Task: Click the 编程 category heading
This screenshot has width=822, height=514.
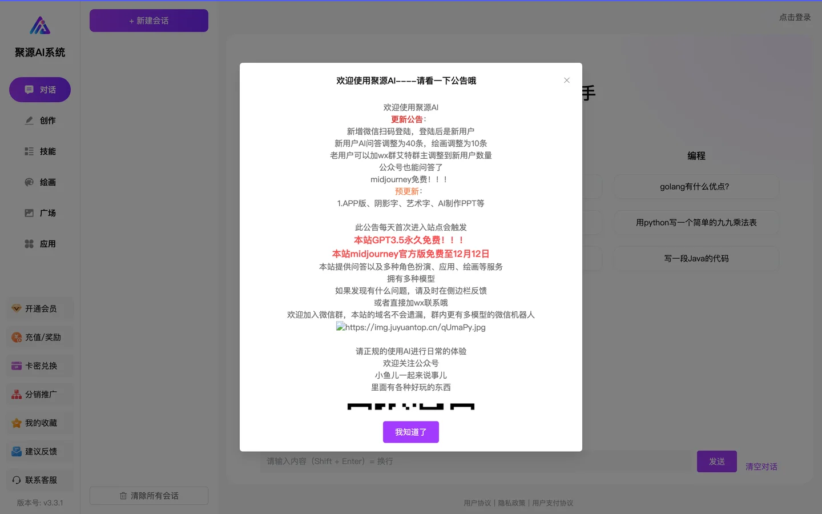Action: coord(696,156)
